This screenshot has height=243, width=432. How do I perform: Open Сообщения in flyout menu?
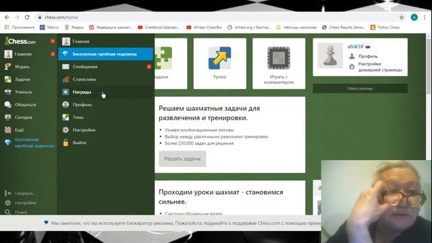coord(106,67)
